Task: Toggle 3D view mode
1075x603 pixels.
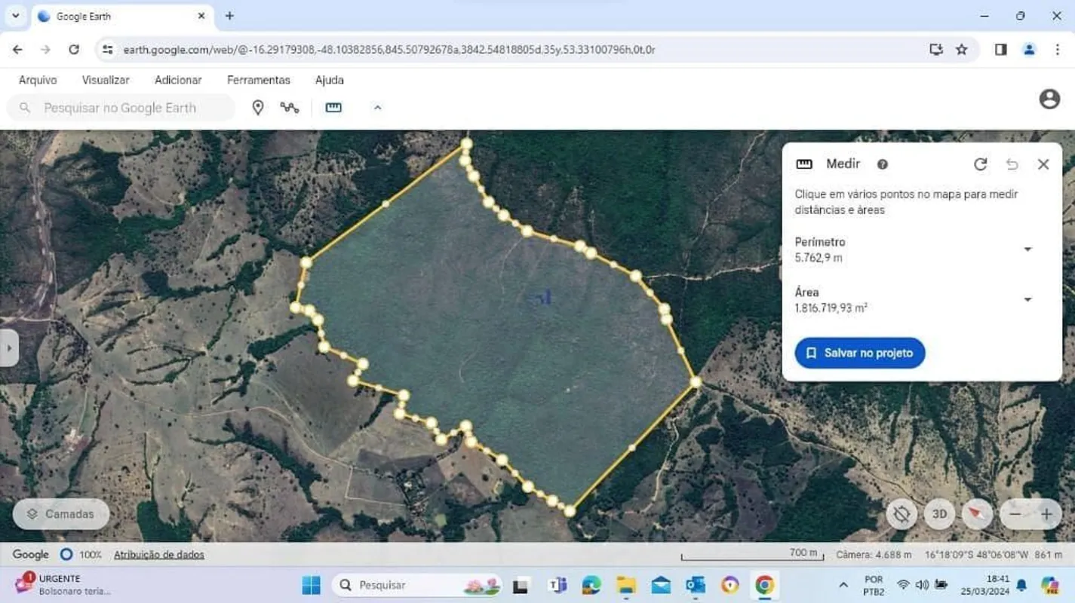Action: (x=939, y=514)
